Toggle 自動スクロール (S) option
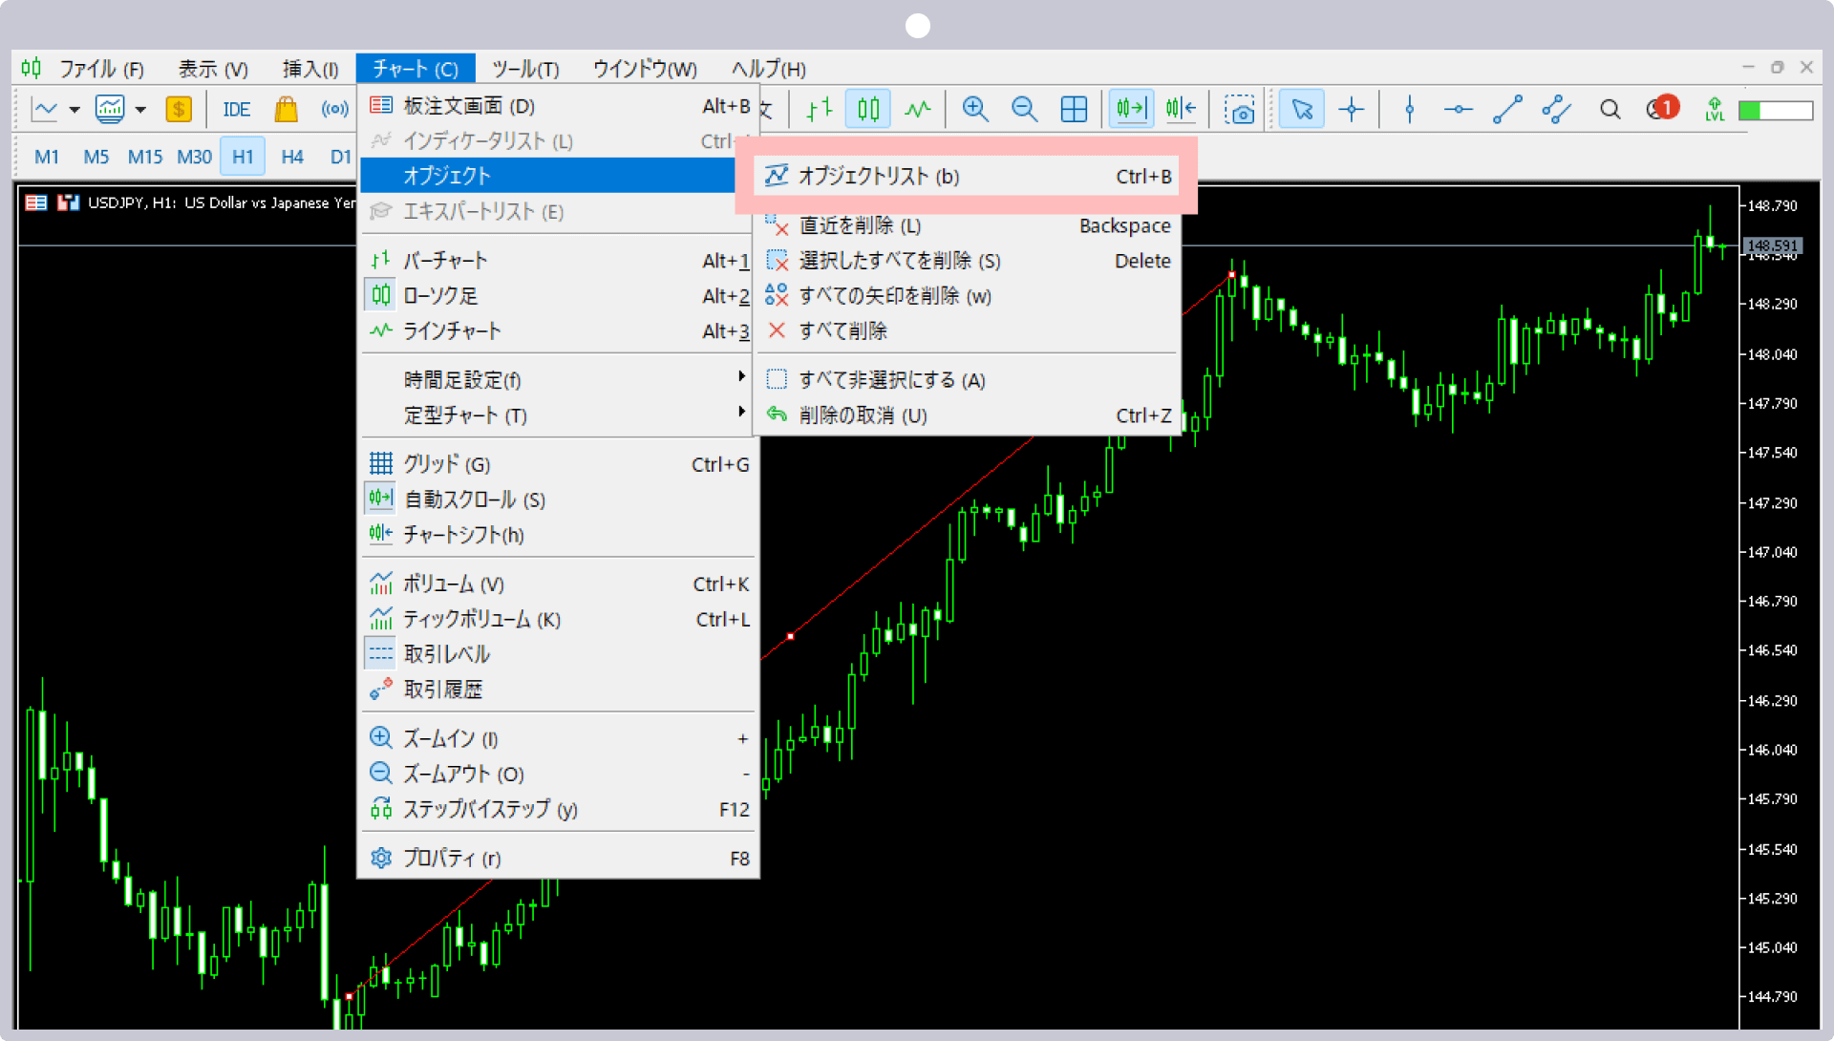1834x1041 pixels. click(x=559, y=499)
